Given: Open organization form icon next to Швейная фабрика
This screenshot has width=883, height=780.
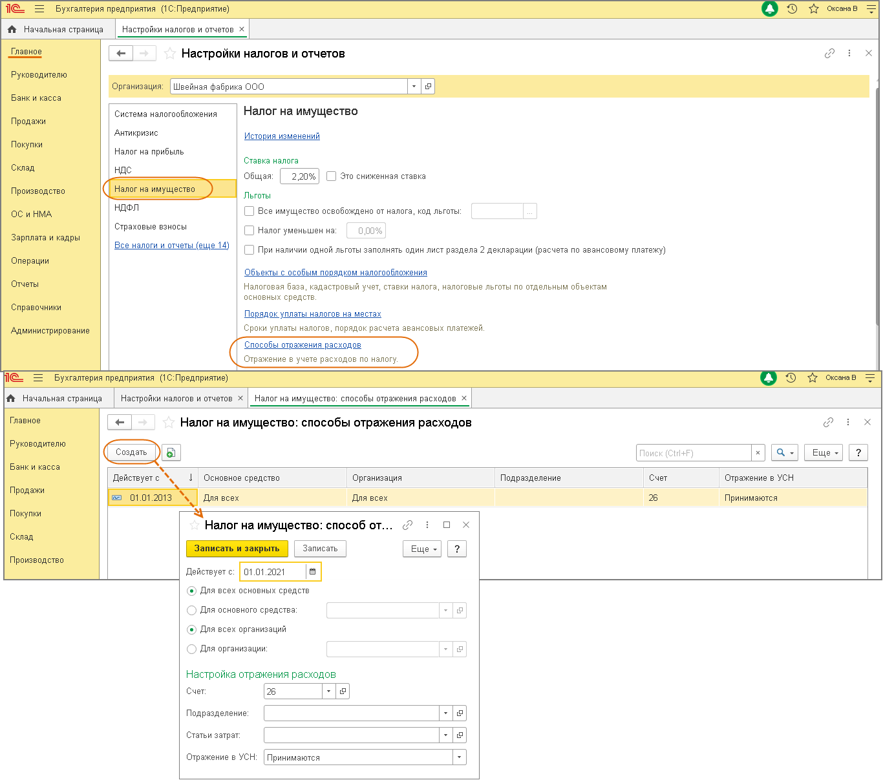Looking at the screenshot, I should [x=428, y=87].
